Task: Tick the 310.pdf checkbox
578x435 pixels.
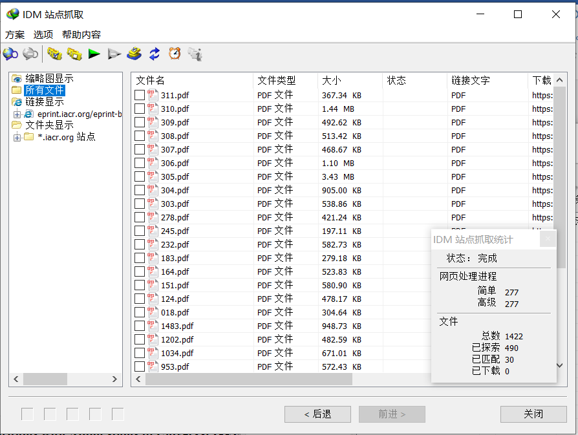Action: pyautogui.click(x=140, y=109)
